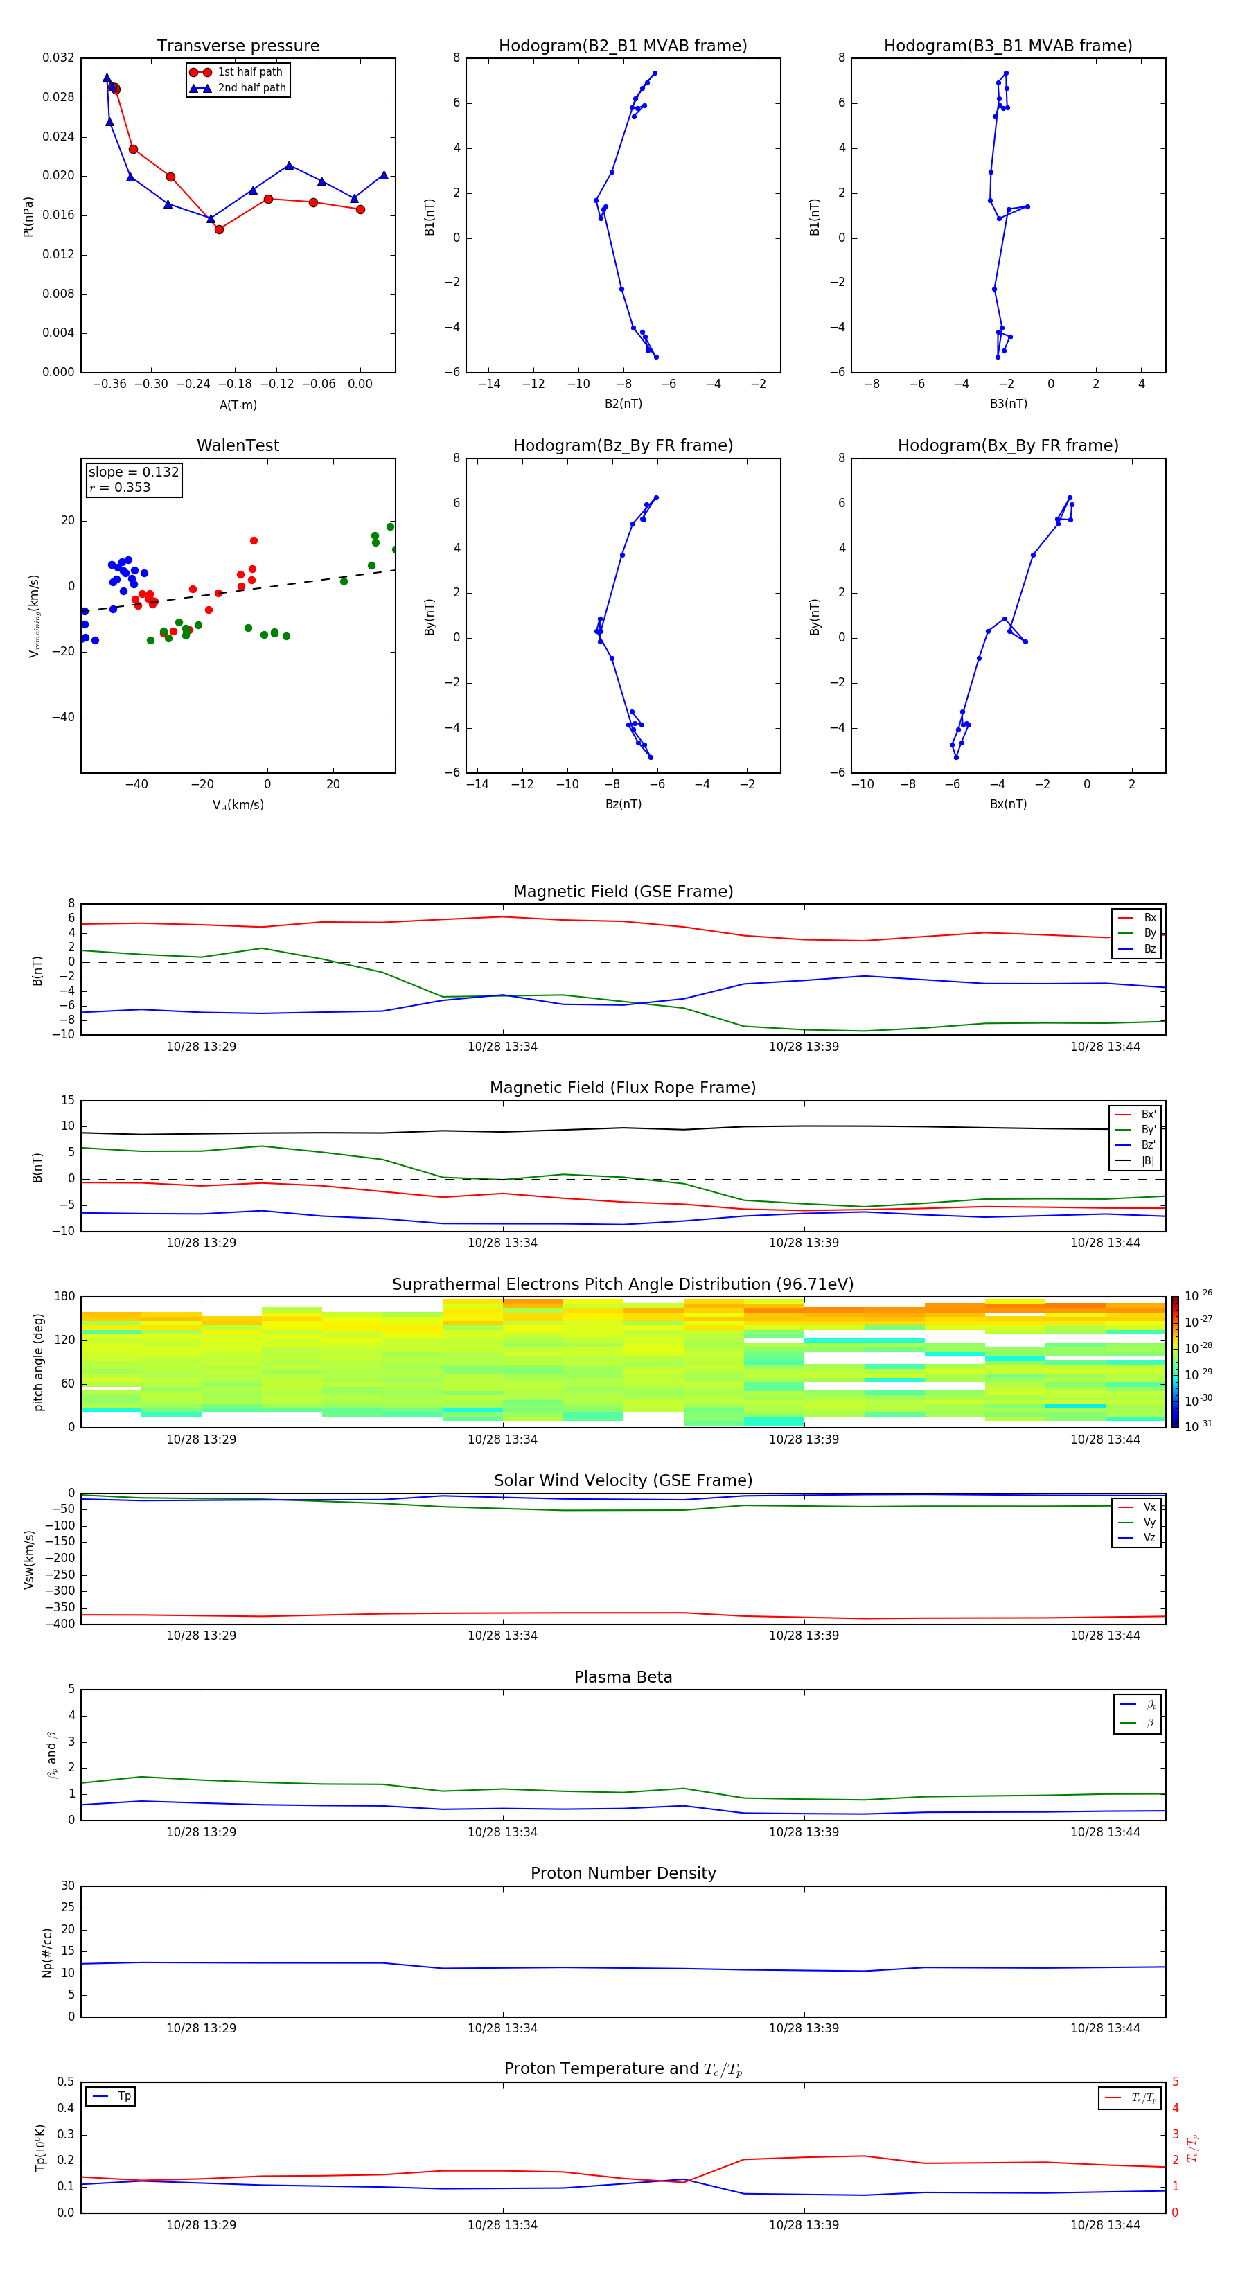Click the Suprathermal Electrons Pitch Angle Distribution title
The image size is (1247, 2286).
pyautogui.click(x=623, y=1285)
